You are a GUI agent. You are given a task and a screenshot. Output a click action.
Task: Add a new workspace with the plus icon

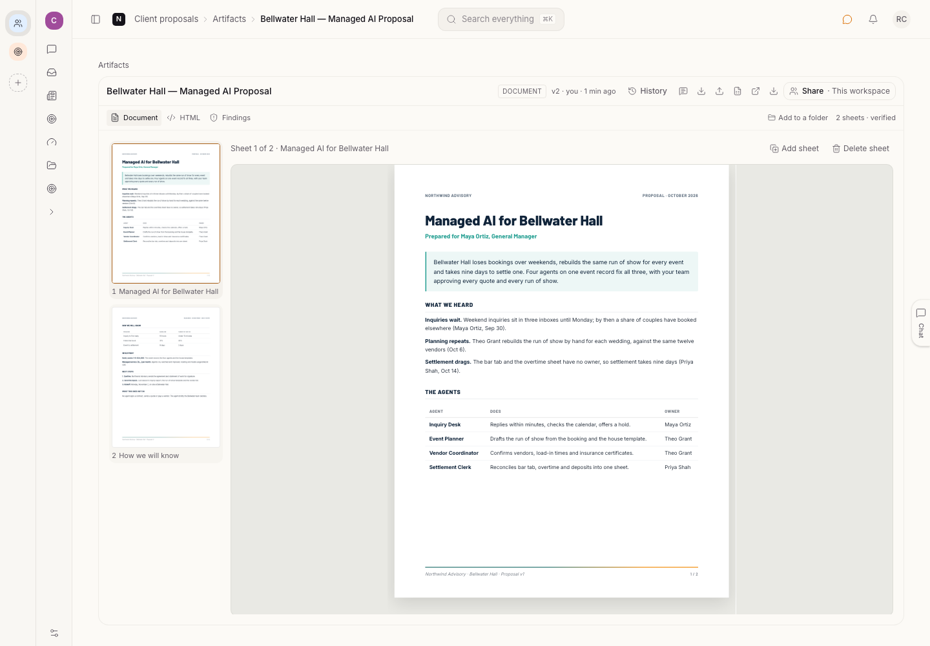click(18, 83)
